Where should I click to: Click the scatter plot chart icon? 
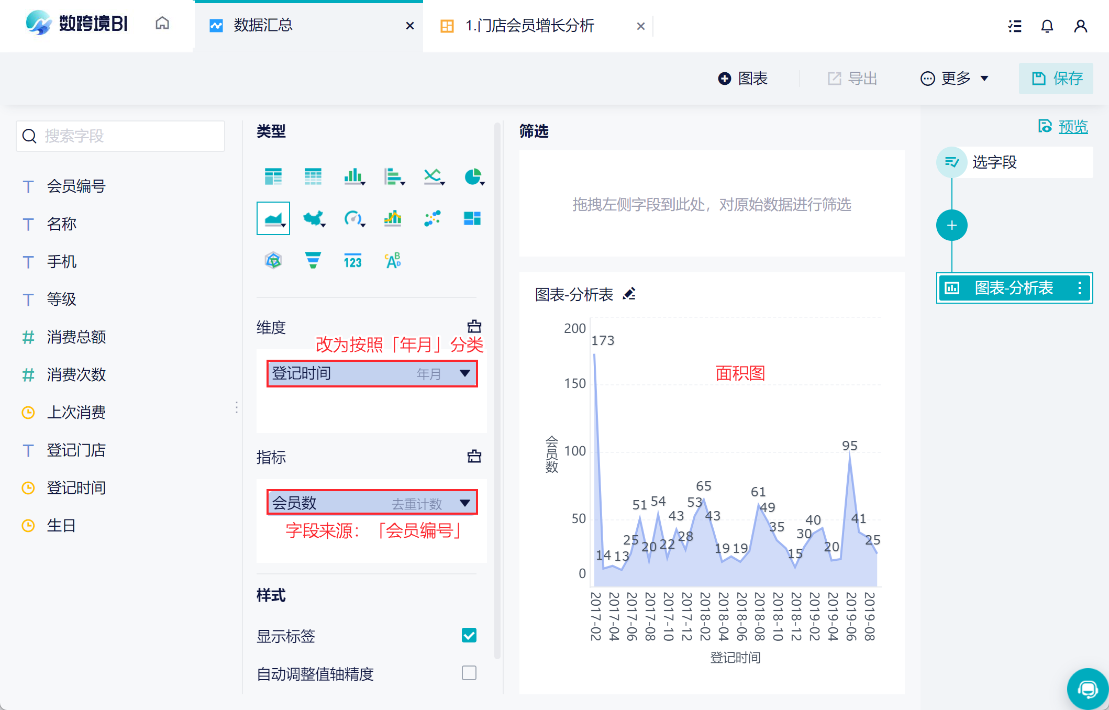pos(432,218)
